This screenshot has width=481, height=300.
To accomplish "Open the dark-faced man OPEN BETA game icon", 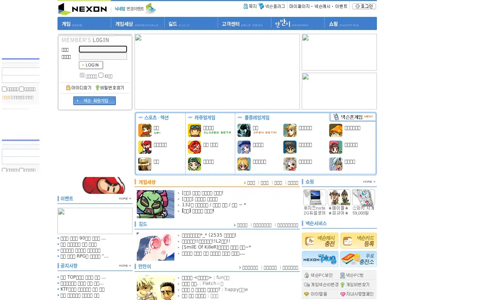I will (244, 130).
